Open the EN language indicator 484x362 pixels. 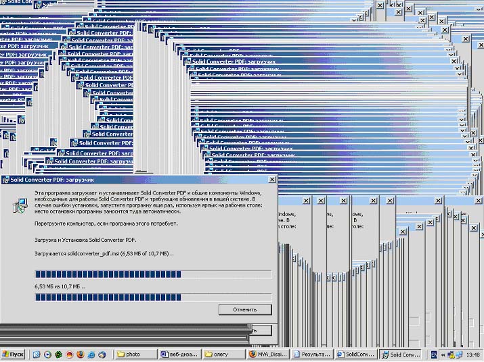(x=434, y=354)
